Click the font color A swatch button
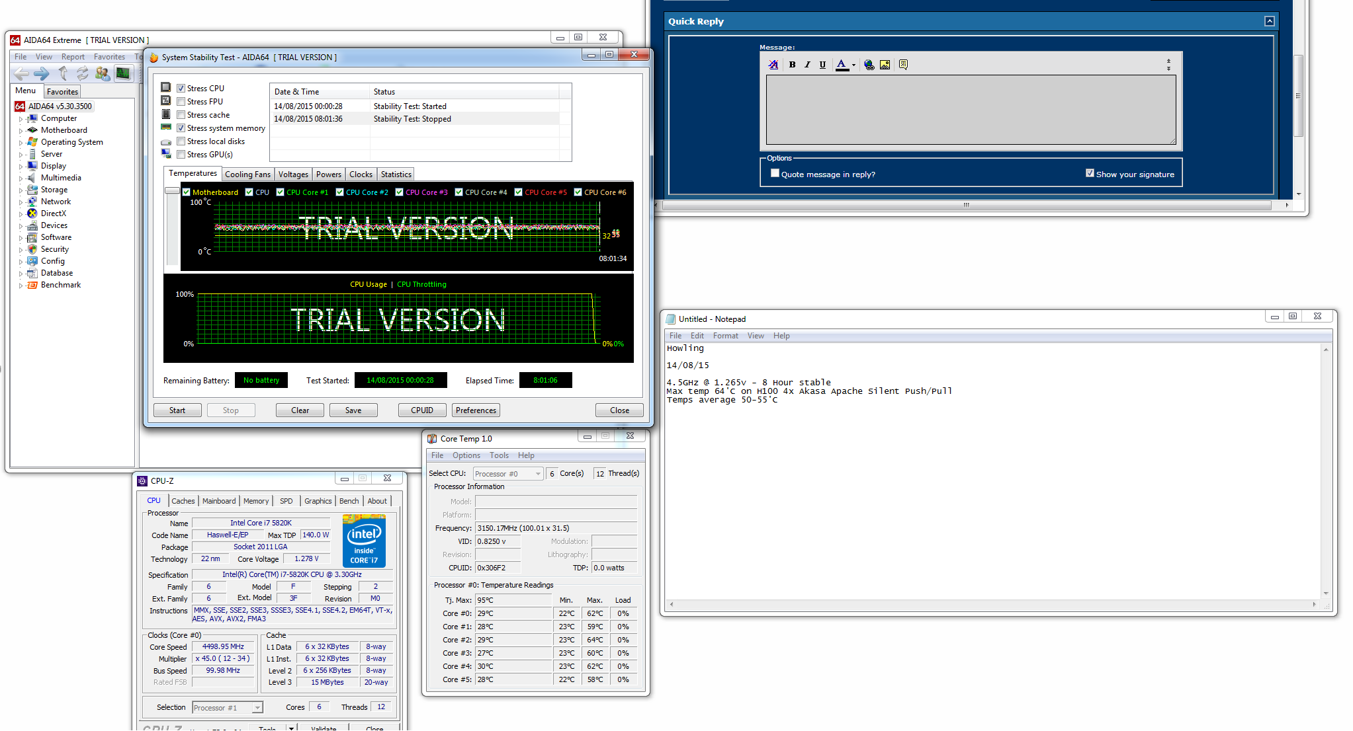Image resolution: width=1353 pixels, height=731 pixels. (842, 65)
